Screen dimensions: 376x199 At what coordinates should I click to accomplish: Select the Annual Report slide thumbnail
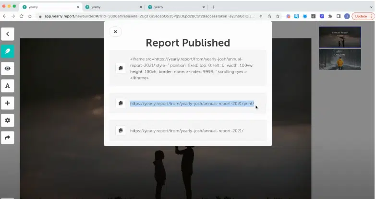(x=340, y=37)
